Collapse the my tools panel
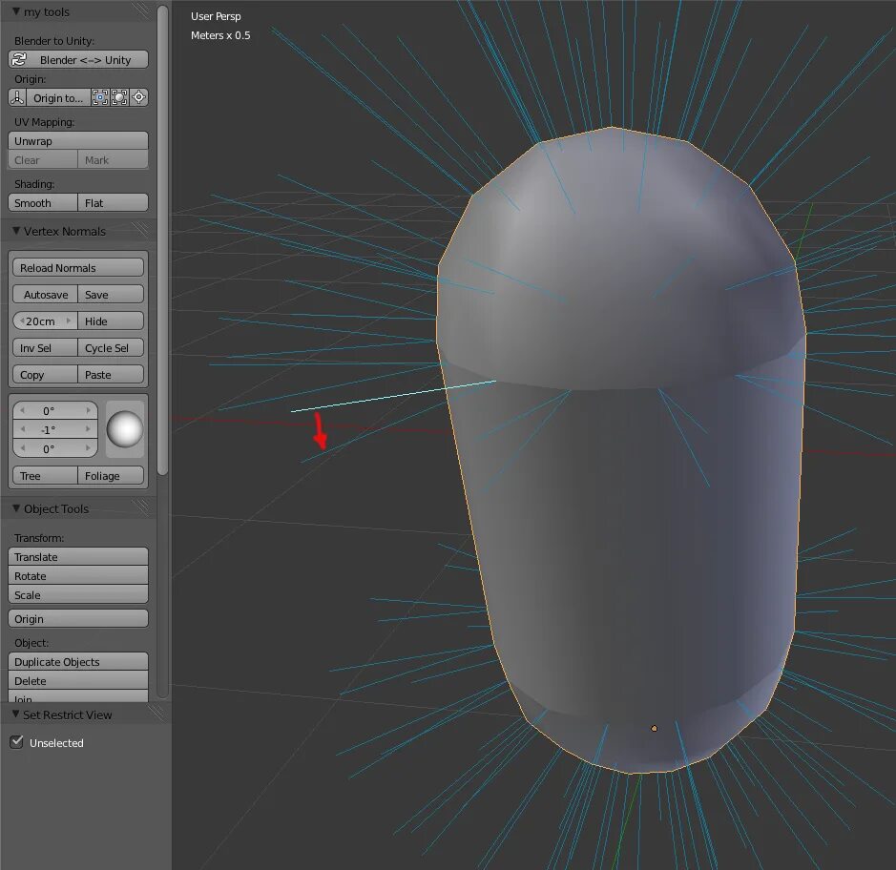 (x=16, y=11)
